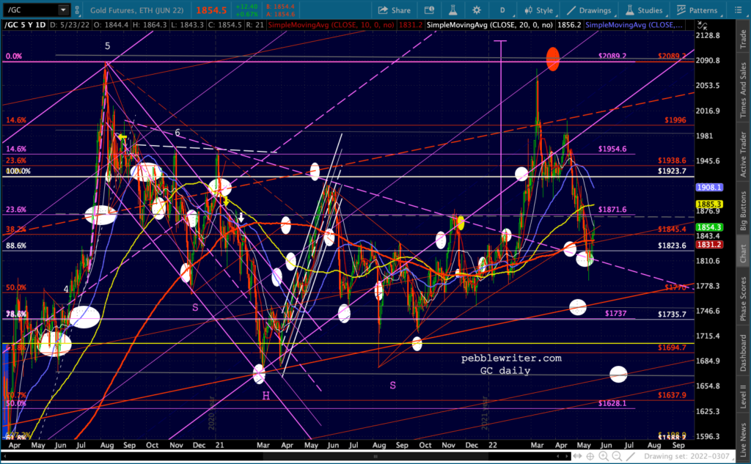The width and height of the screenshot is (751, 464).
Task: Click the Edit studies flask icon
Action: click(x=453, y=10)
